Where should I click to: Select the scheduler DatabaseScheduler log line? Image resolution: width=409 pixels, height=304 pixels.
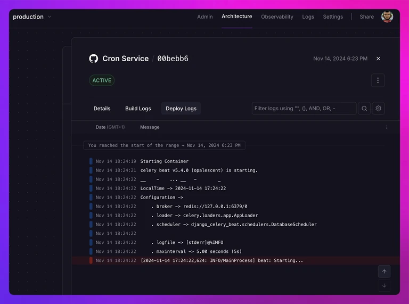[236, 224]
